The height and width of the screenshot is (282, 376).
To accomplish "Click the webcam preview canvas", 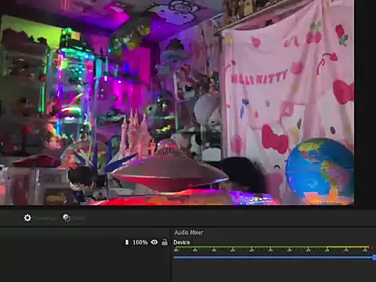I will point(177,103).
